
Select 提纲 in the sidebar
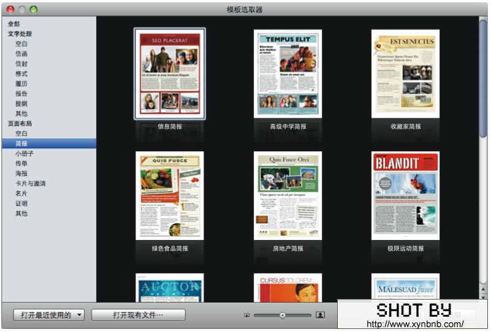pos(21,104)
